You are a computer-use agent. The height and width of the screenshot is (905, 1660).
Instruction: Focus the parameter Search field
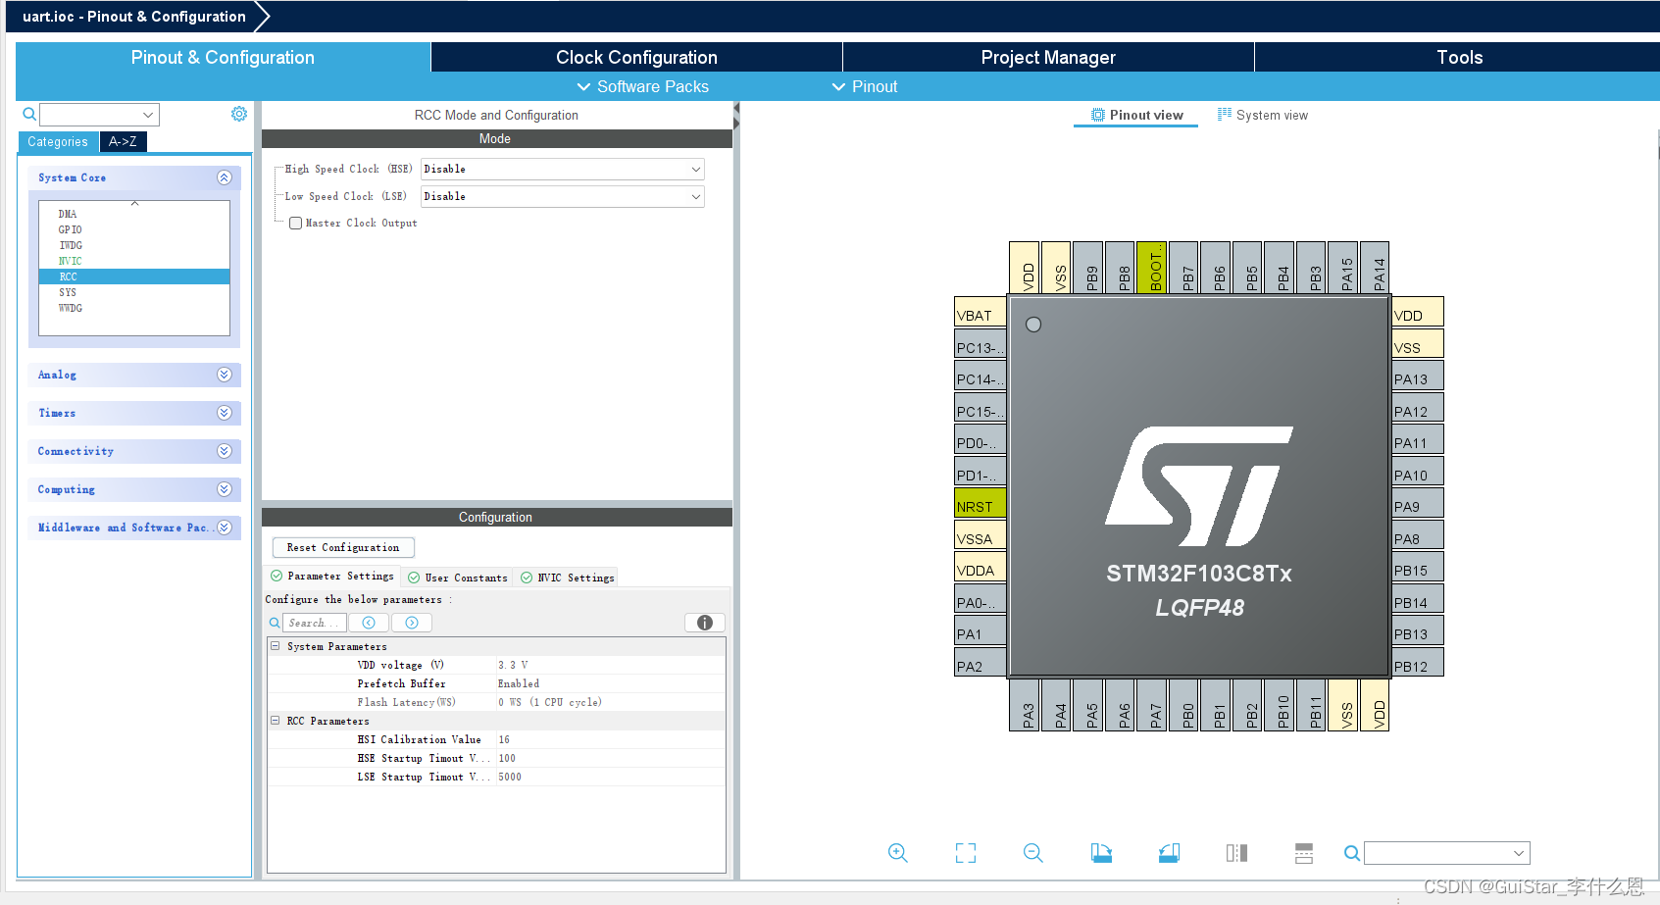click(315, 623)
